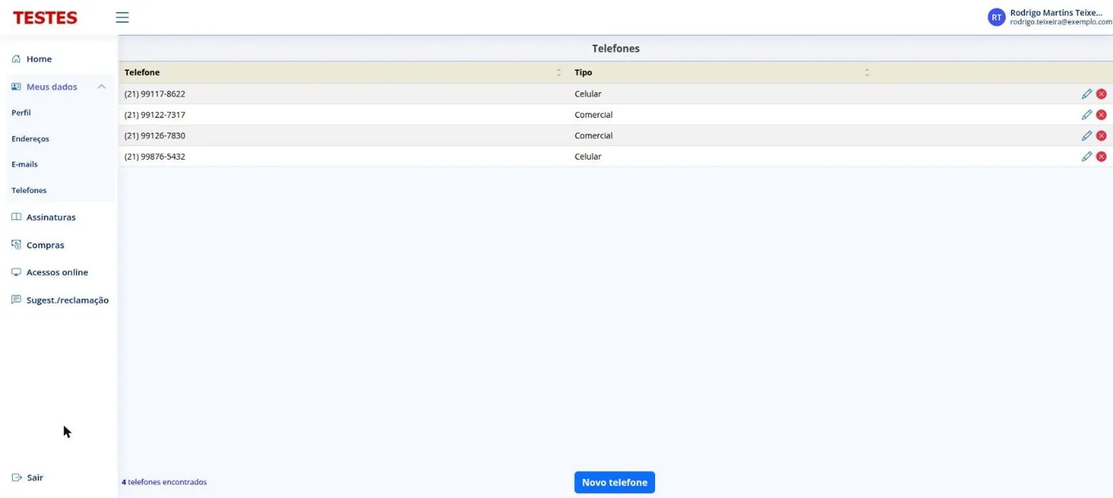This screenshot has height=498, width=1113.
Task: Select Endereços submenu item
Action: coord(30,139)
